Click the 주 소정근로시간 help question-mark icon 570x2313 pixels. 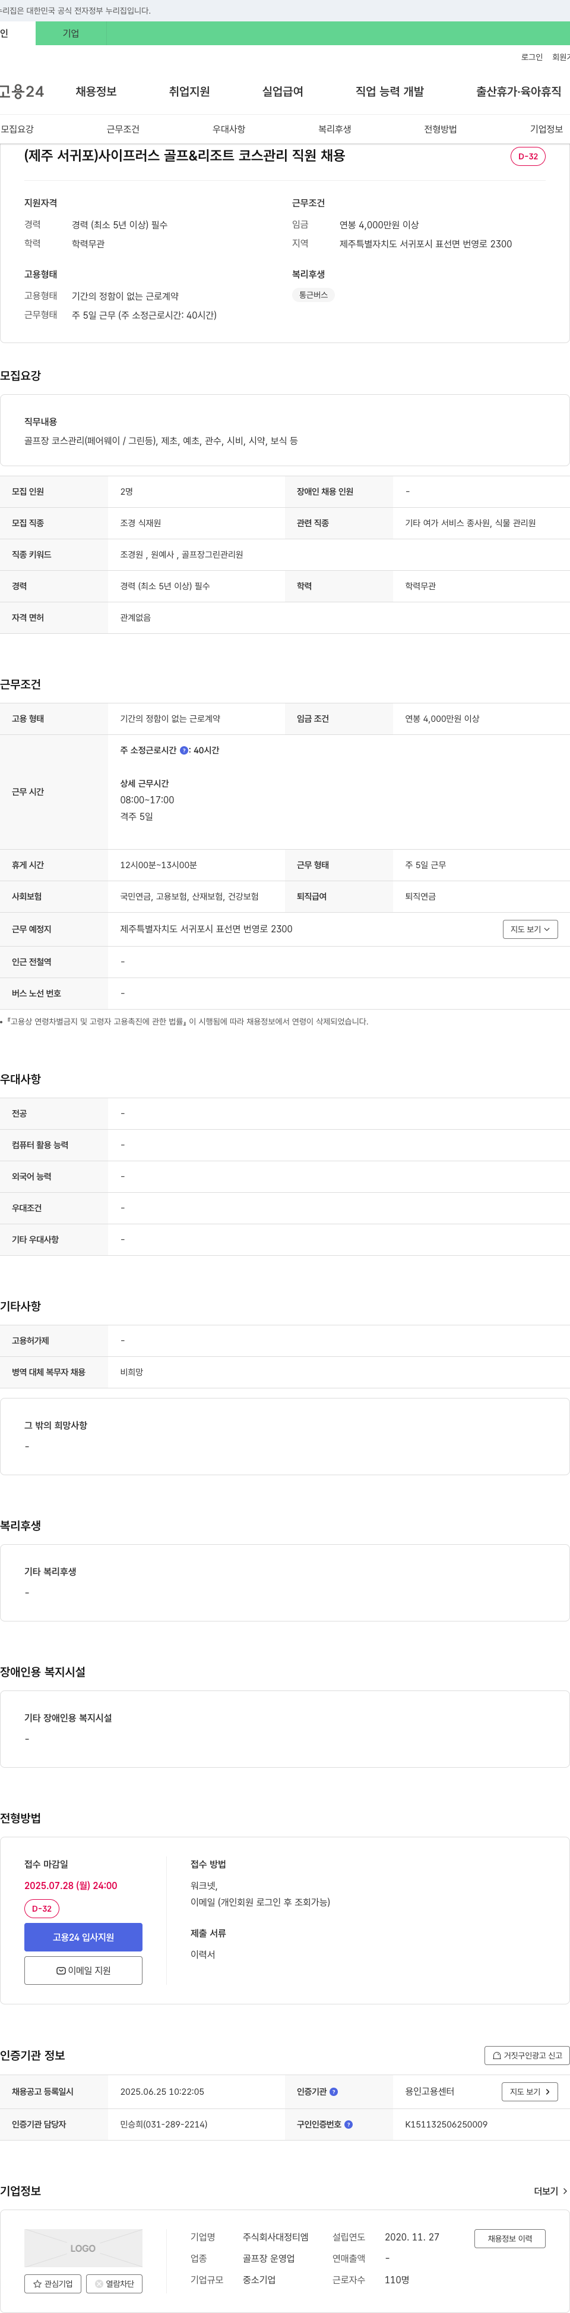coord(183,750)
